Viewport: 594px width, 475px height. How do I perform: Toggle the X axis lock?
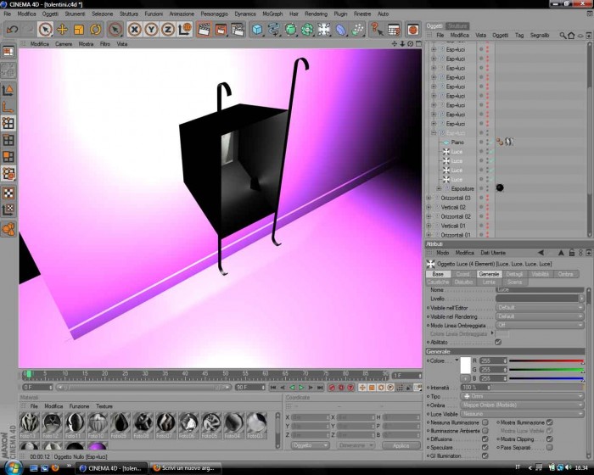pos(134,30)
